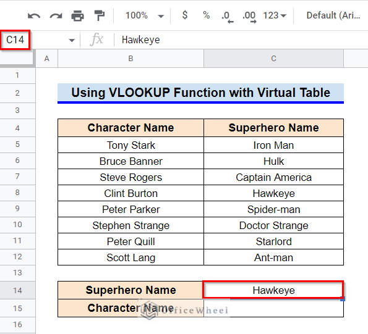Click the Undo arrow icon

[x=34, y=16]
